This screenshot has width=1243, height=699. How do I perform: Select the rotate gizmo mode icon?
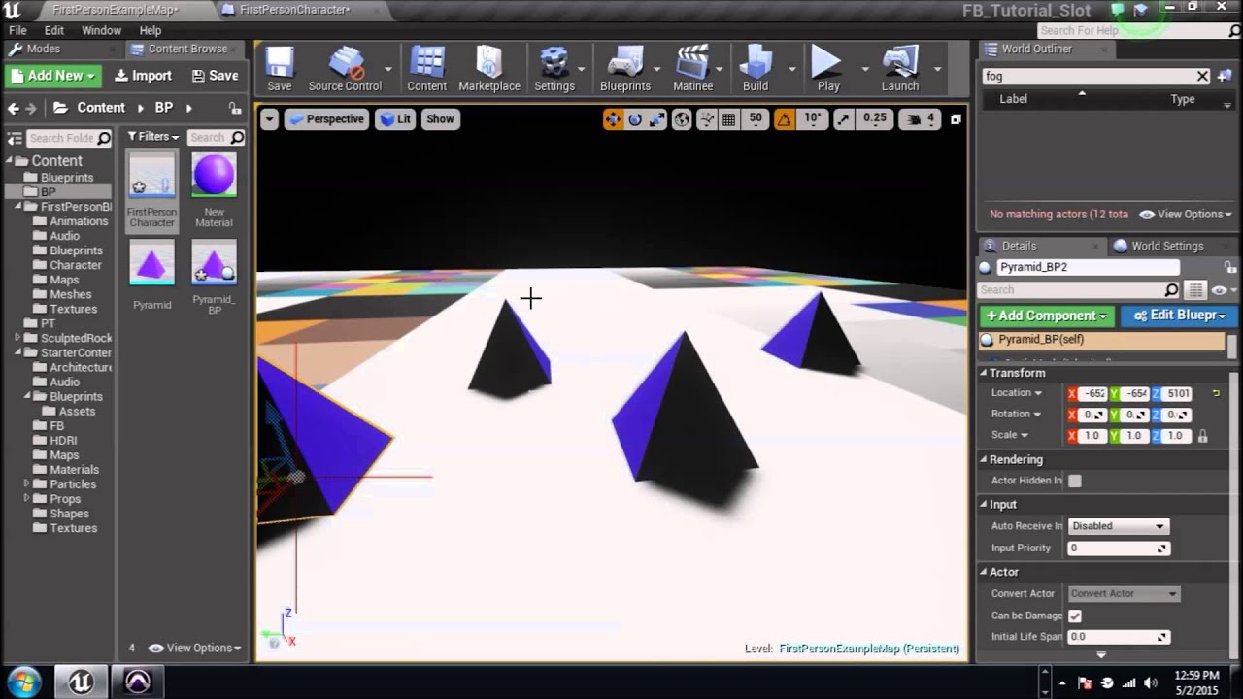tap(635, 119)
